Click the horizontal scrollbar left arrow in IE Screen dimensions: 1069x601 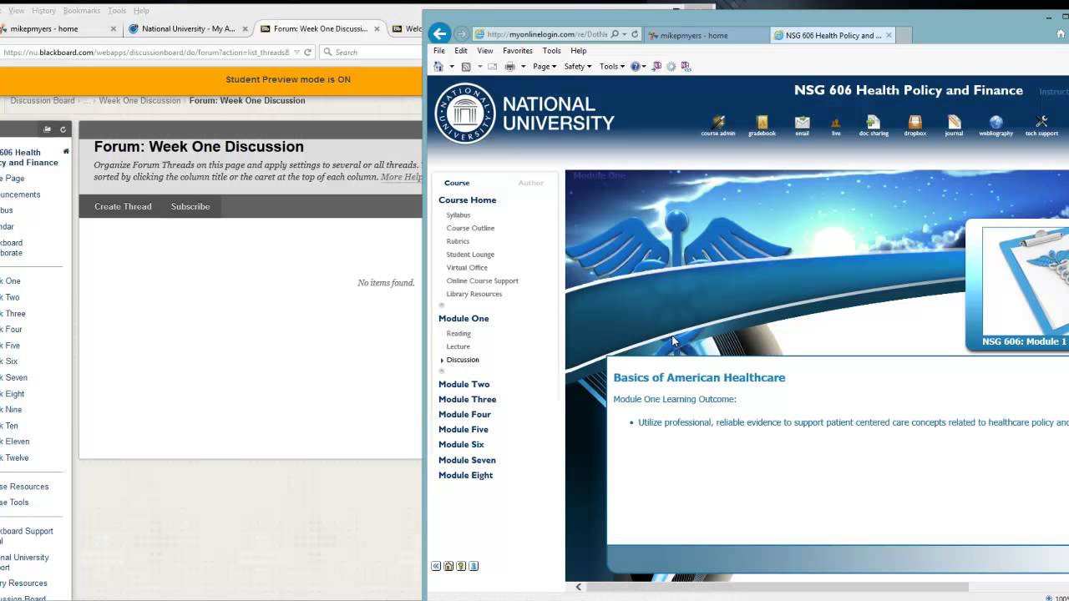(x=578, y=587)
